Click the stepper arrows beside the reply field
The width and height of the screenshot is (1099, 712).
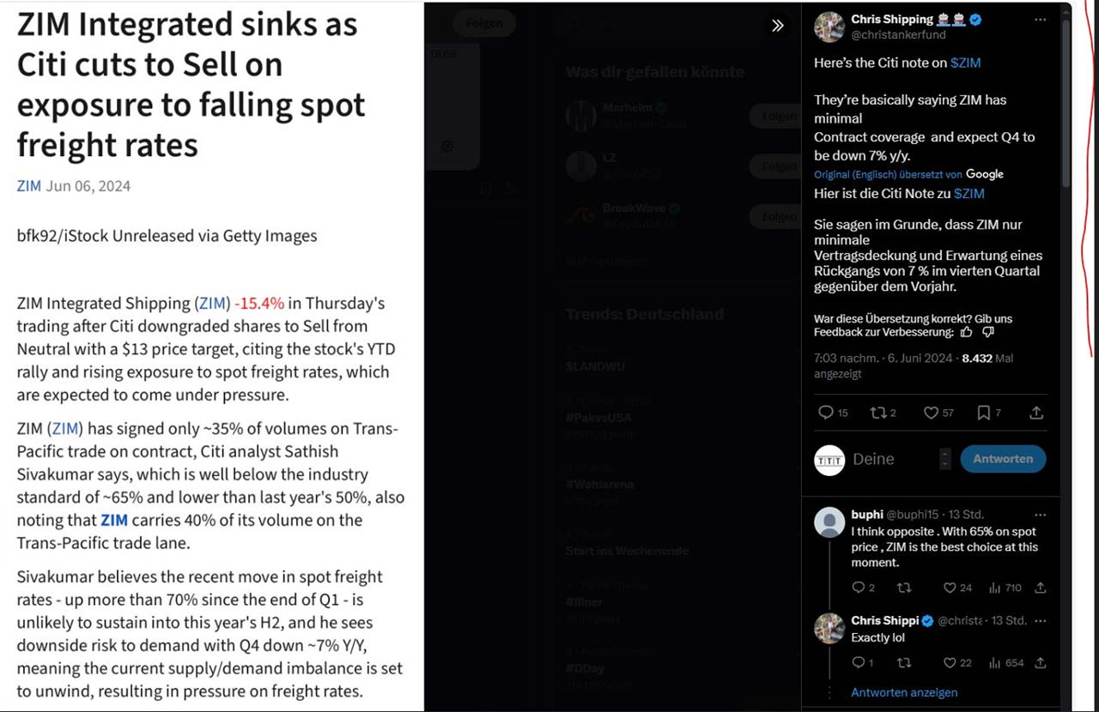tap(945, 459)
